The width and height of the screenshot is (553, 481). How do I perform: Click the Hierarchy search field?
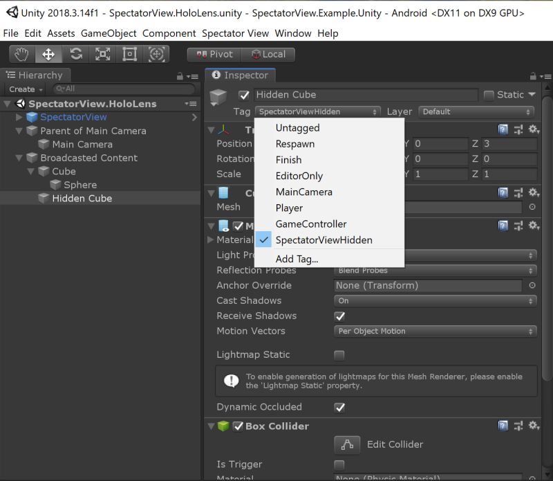click(124, 89)
